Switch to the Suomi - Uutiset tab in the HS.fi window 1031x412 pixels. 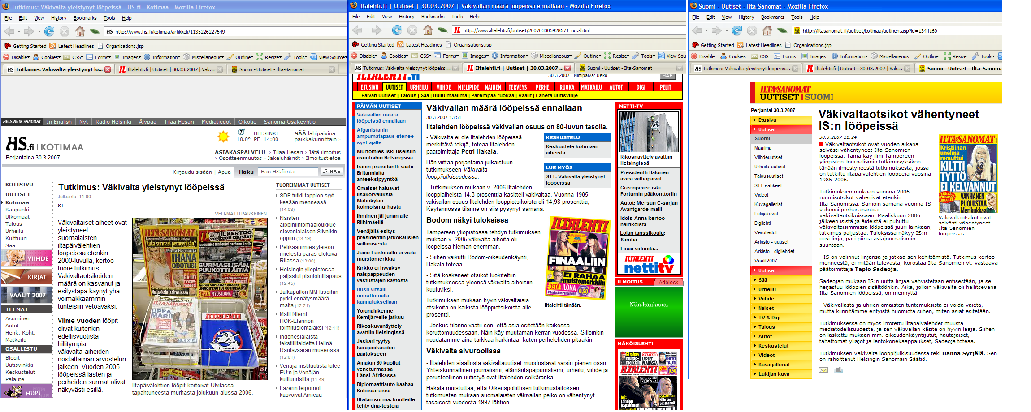(x=271, y=69)
